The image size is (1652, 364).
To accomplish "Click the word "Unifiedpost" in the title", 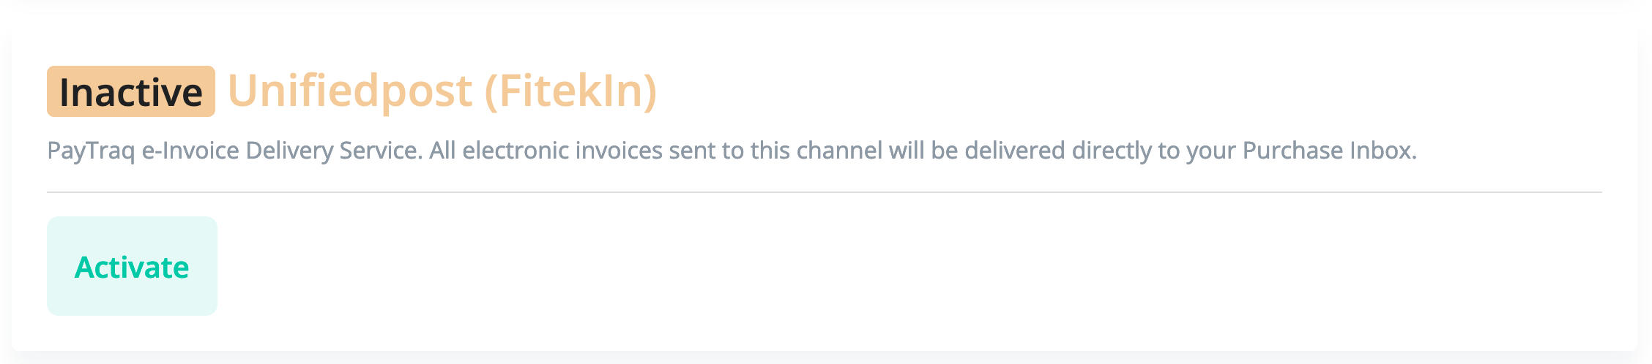I will [x=350, y=91].
